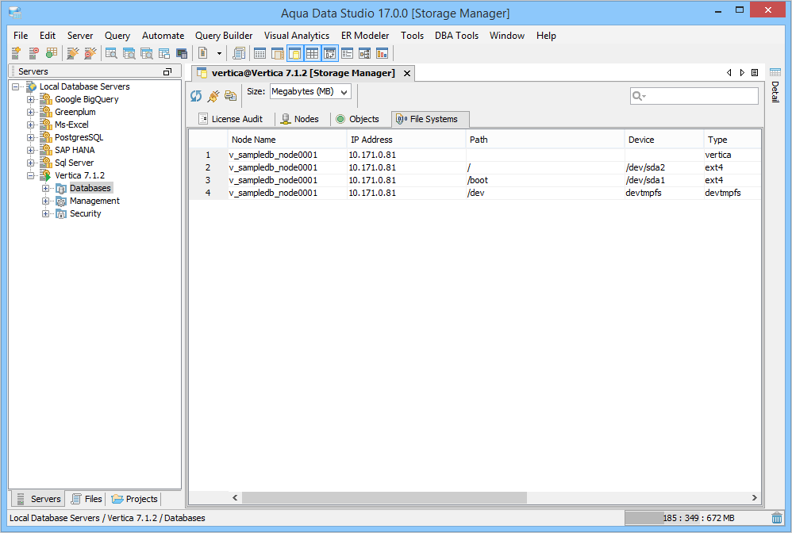The height and width of the screenshot is (533, 792).
Task: Toggle the highlighted plain grid toolbar button
Action: [312, 53]
